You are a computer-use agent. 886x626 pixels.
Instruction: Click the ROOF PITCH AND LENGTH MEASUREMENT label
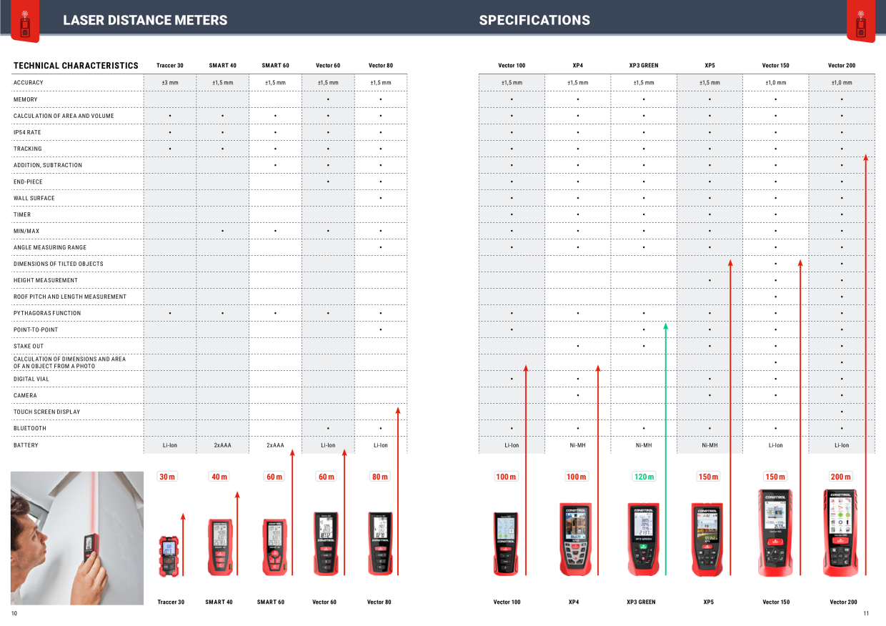[x=70, y=297]
